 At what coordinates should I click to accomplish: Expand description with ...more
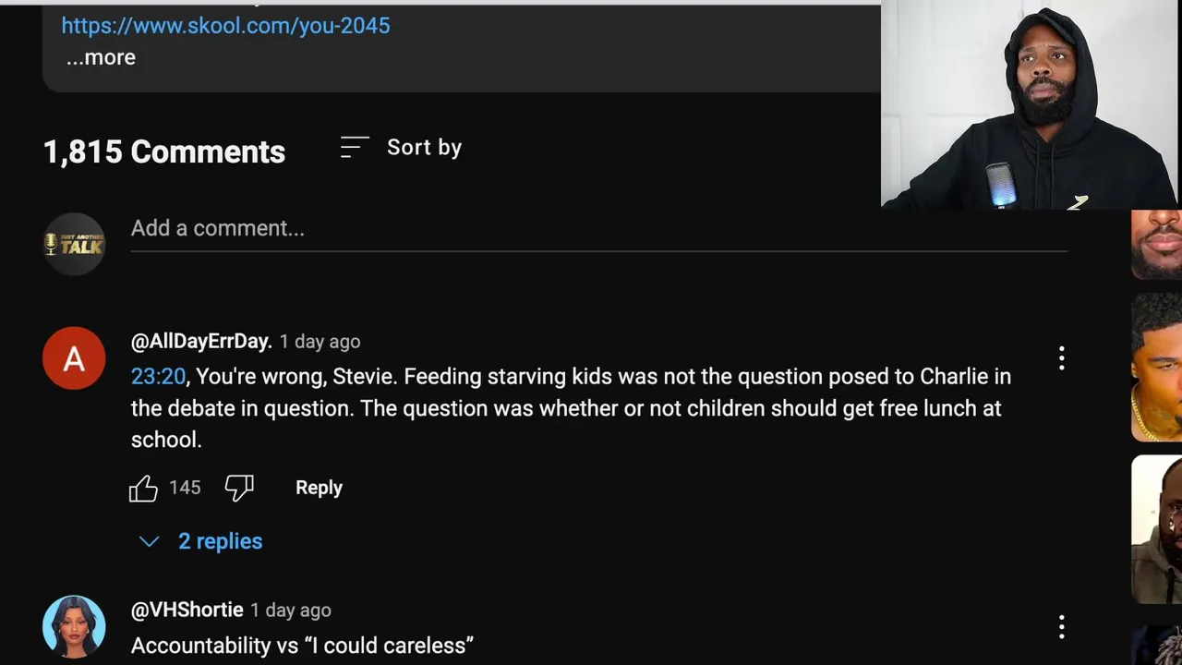(101, 57)
